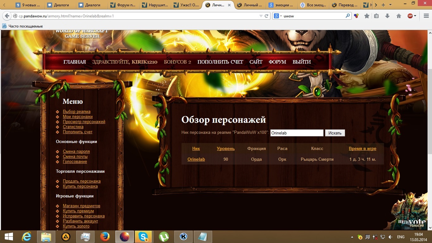Focus character nickname input field
Image resolution: width=432 pixels, height=243 pixels.
[297, 133]
